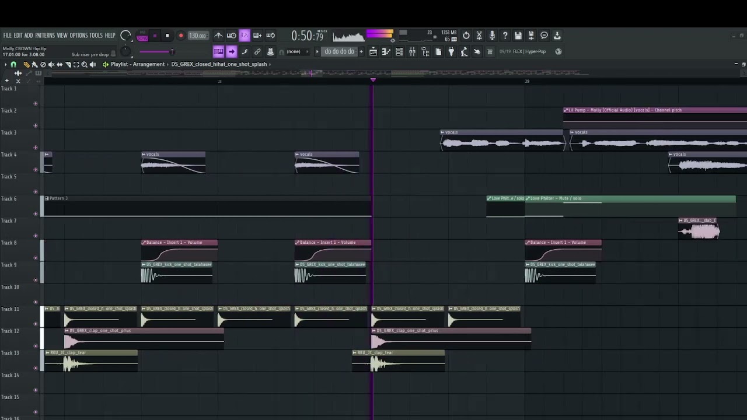Select the playlist slice tool
This screenshot has width=747, height=420.
click(x=68, y=64)
